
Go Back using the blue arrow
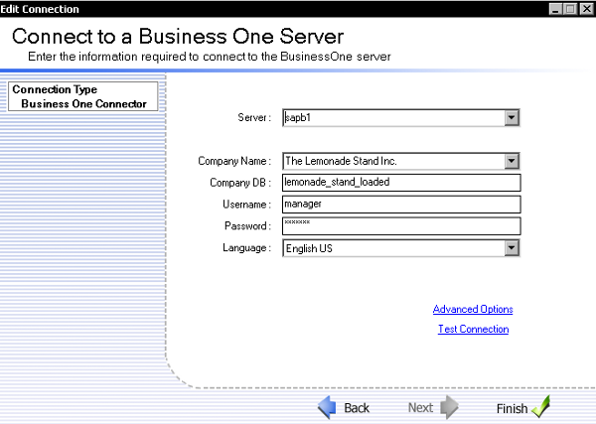tap(327, 407)
